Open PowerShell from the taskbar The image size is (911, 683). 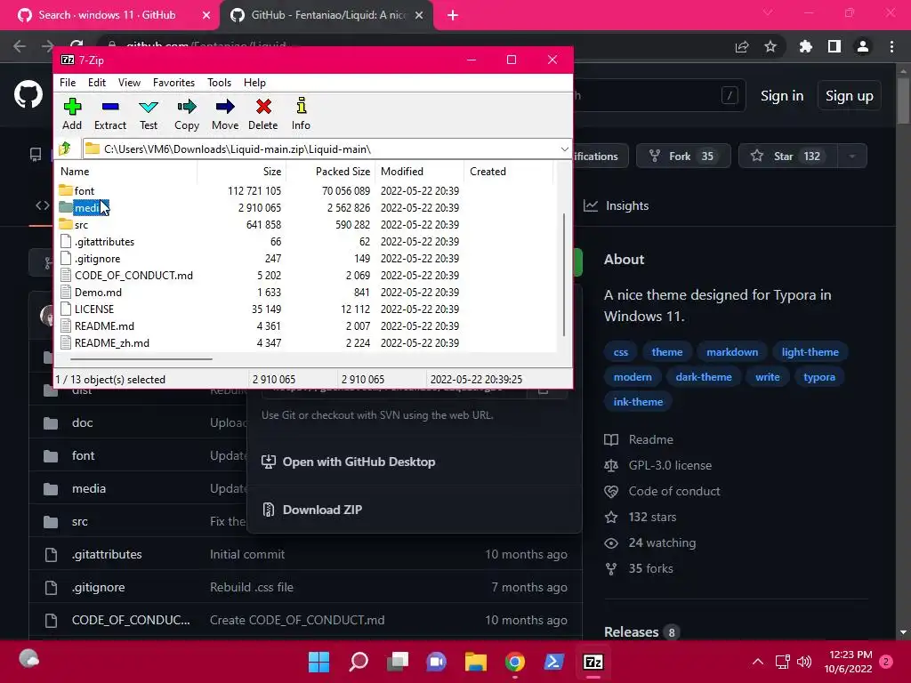coord(553,662)
